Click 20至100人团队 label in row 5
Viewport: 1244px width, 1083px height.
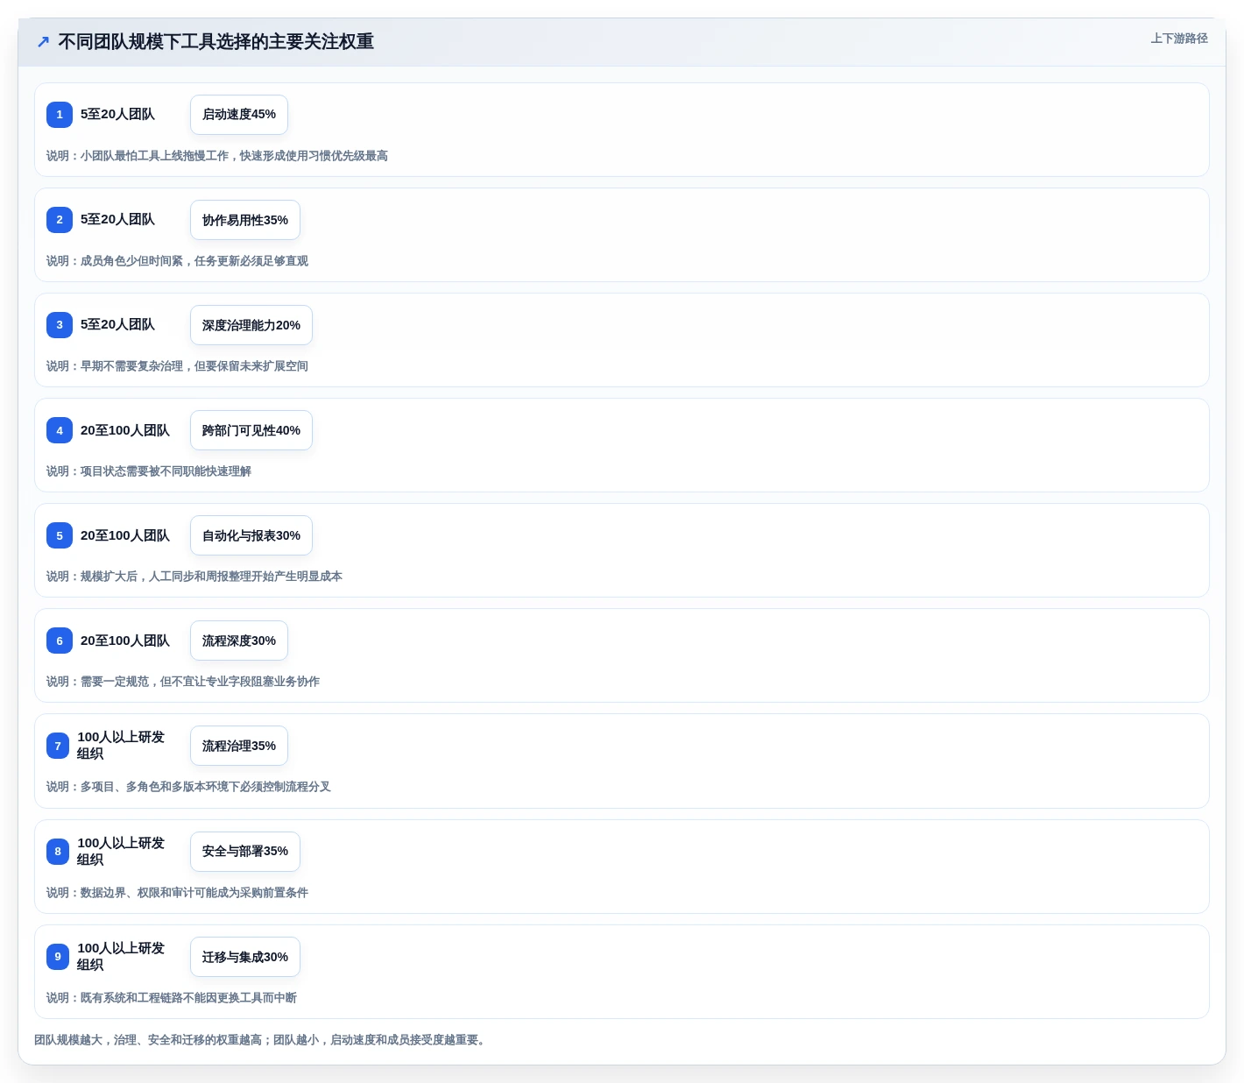[x=125, y=535]
